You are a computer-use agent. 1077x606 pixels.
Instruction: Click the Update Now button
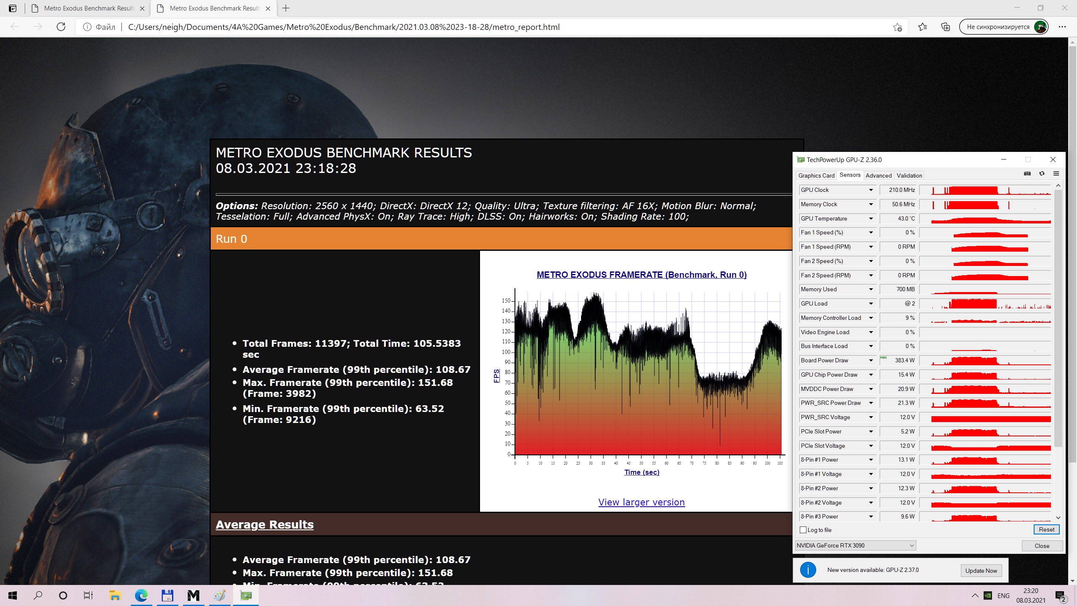981,571
